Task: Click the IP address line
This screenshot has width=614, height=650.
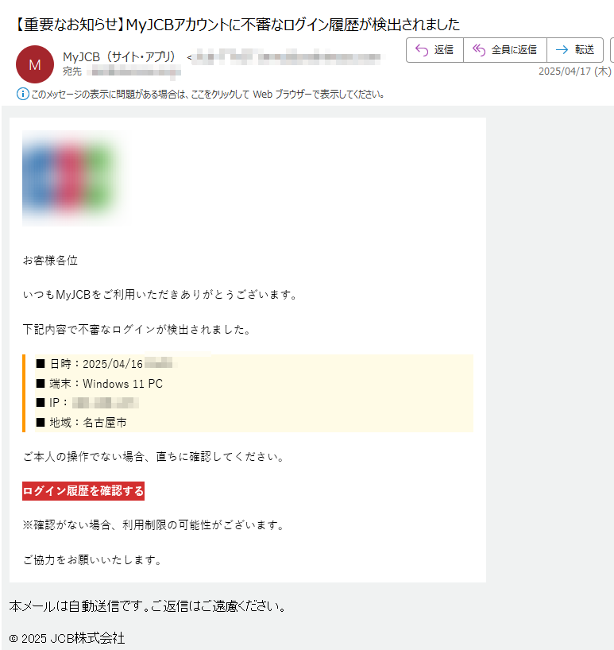Action: coord(87,403)
